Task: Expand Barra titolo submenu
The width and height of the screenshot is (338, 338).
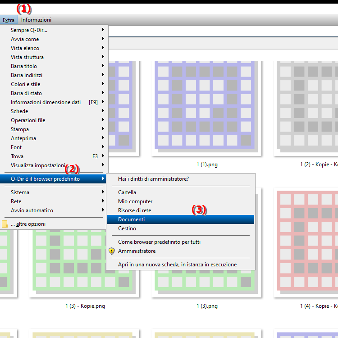Action: pyautogui.click(x=54, y=66)
